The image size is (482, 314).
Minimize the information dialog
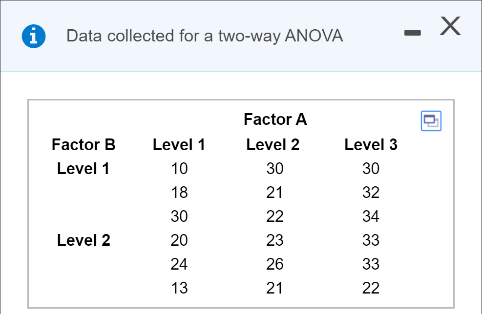412,33
